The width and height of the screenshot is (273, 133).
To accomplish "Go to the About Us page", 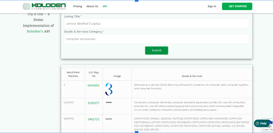I will 92,6.
